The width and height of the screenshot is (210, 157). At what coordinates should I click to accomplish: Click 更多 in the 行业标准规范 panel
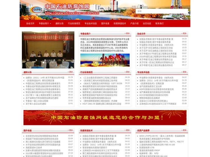127,72
